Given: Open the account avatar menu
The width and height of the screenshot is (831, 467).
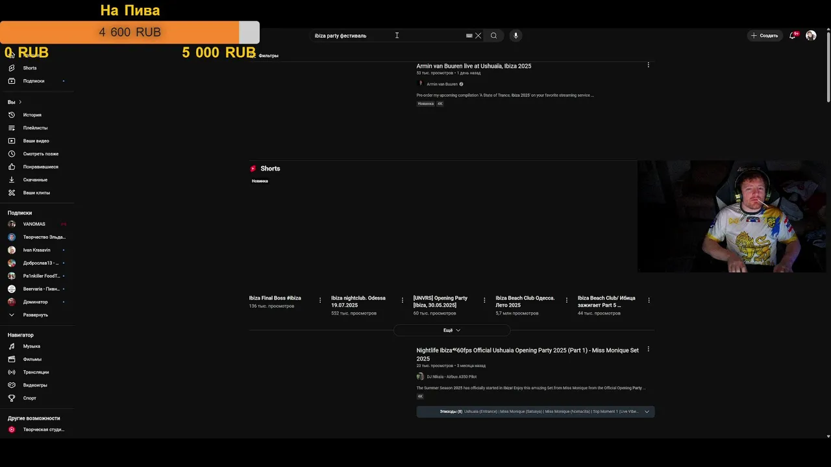Looking at the screenshot, I should point(811,36).
